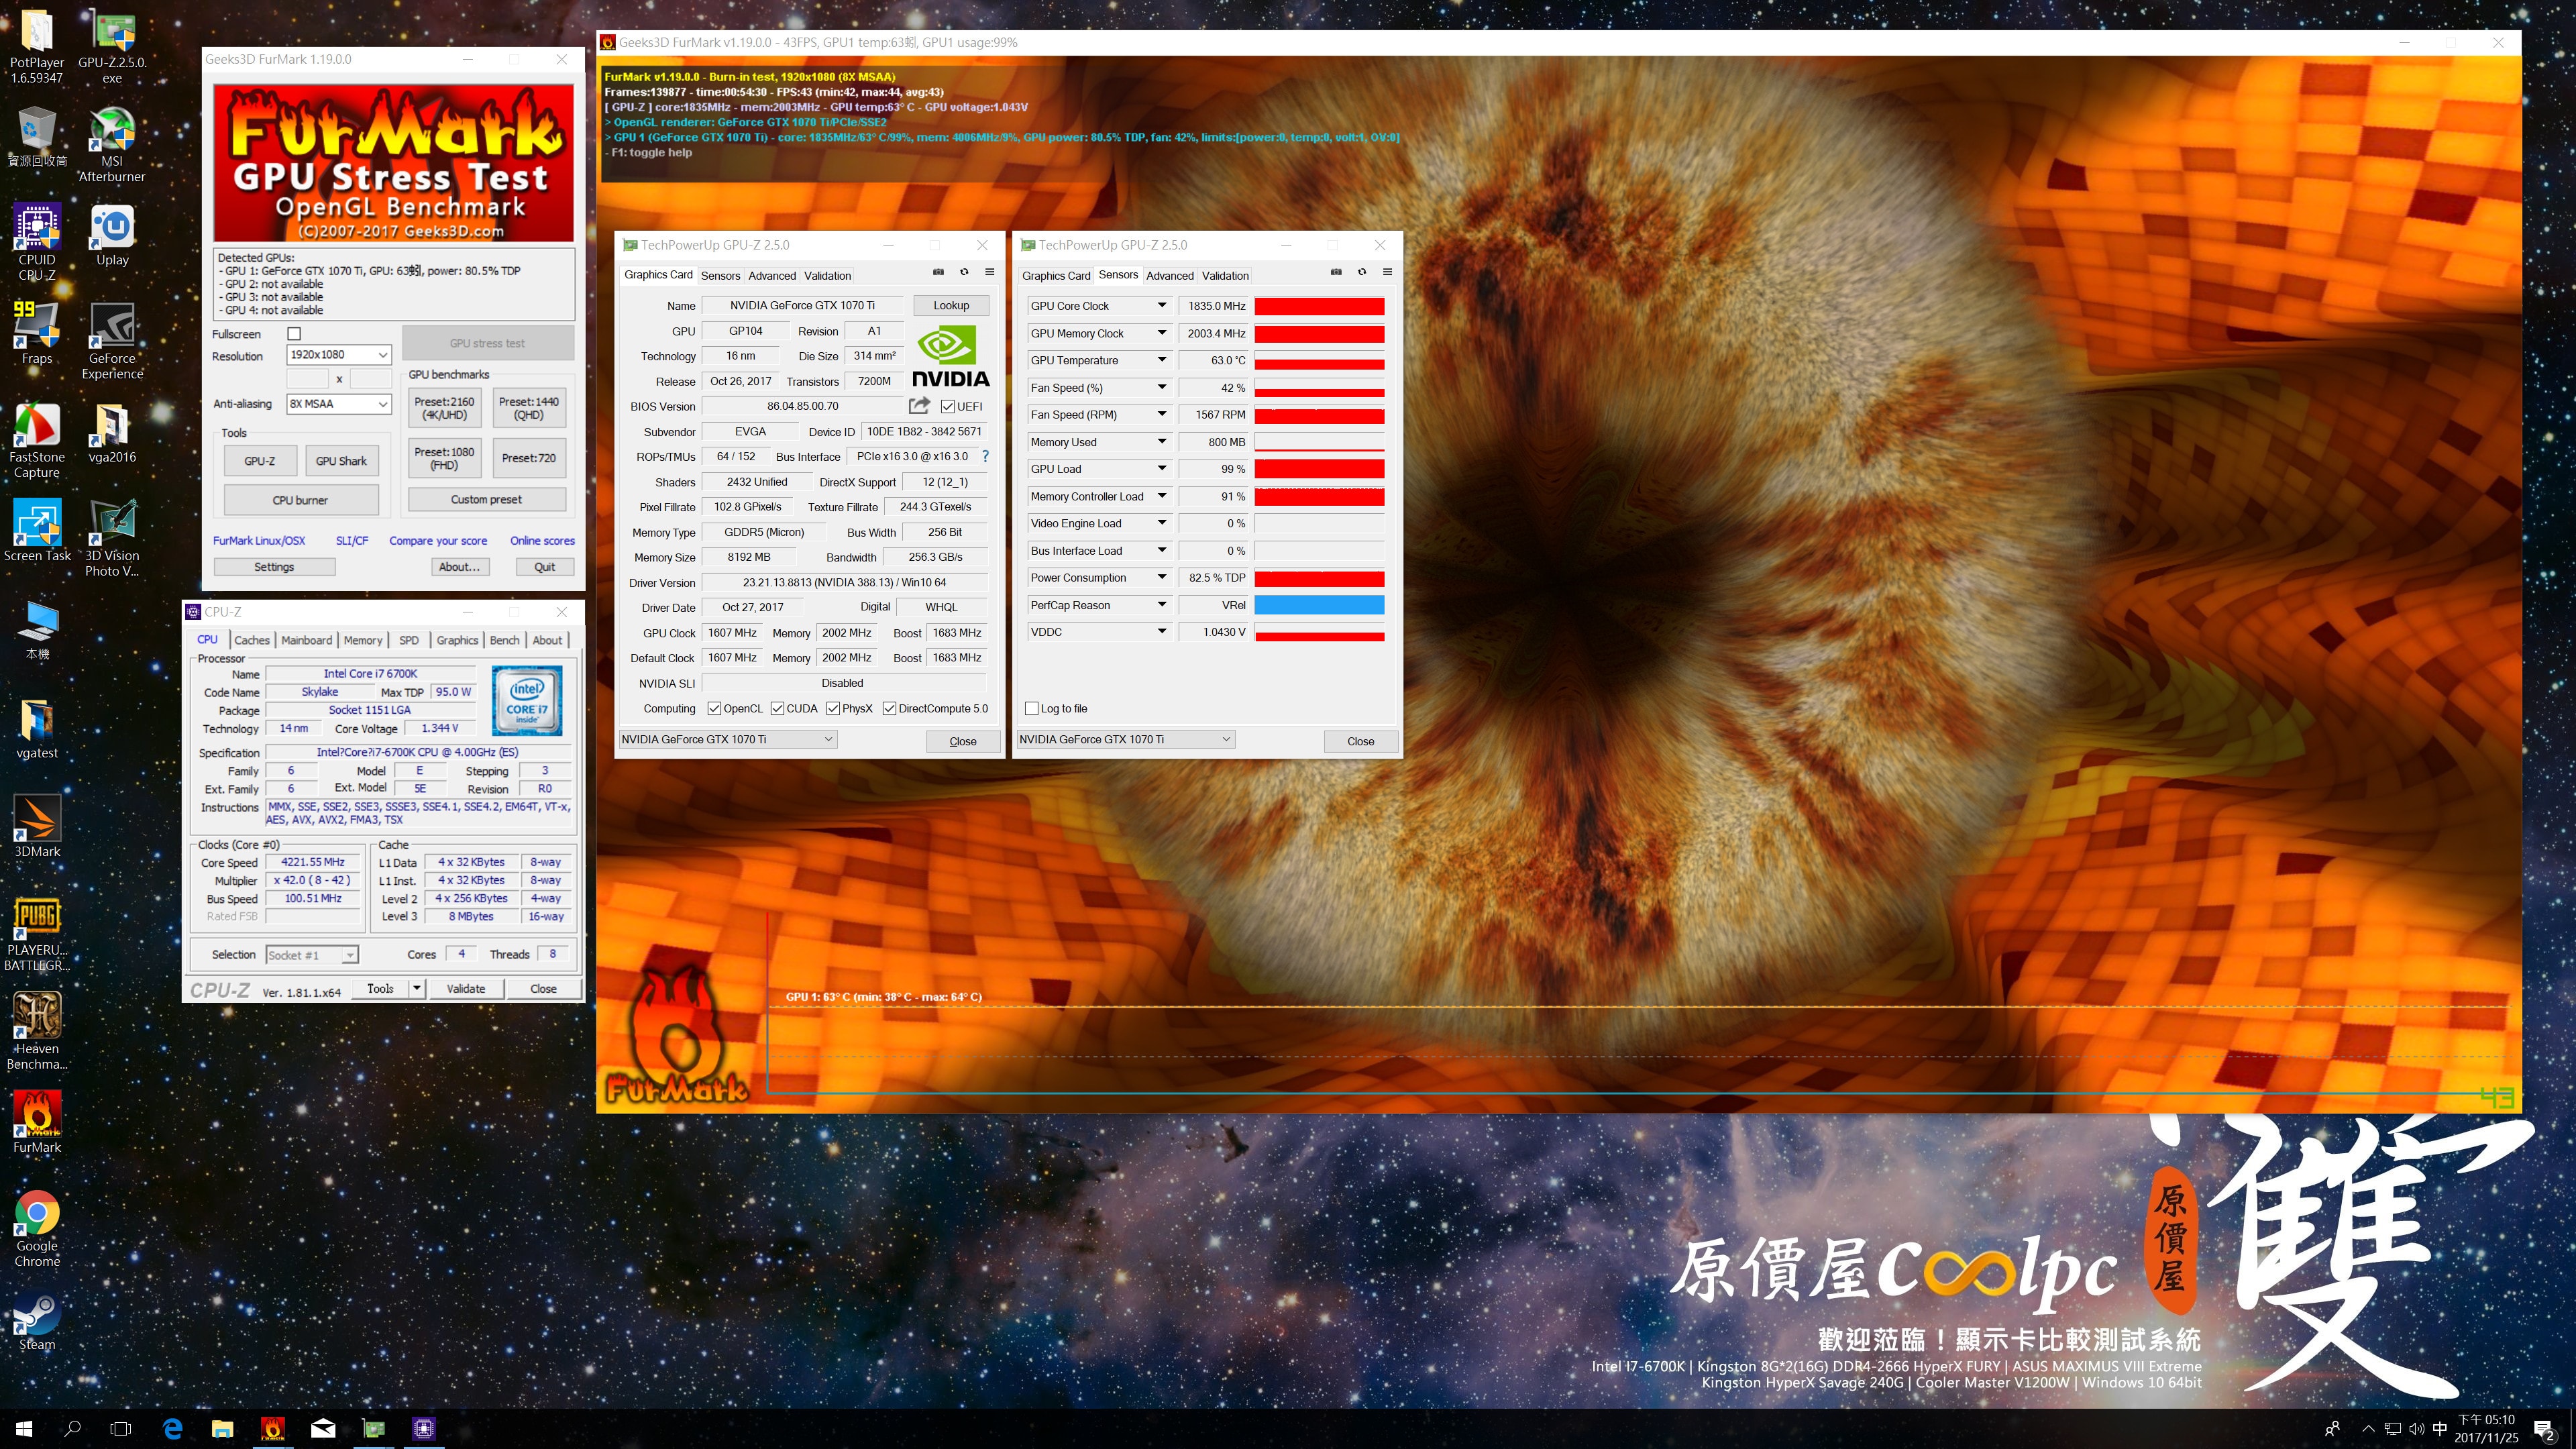Open Advanced tab in GPU-Z Graphics Card window
Viewport: 2576px width, 1449px height.
[x=772, y=276]
